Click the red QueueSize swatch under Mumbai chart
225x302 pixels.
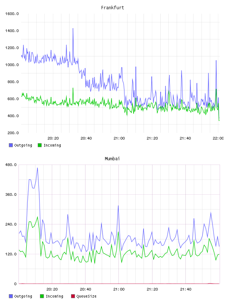[73, 296]
